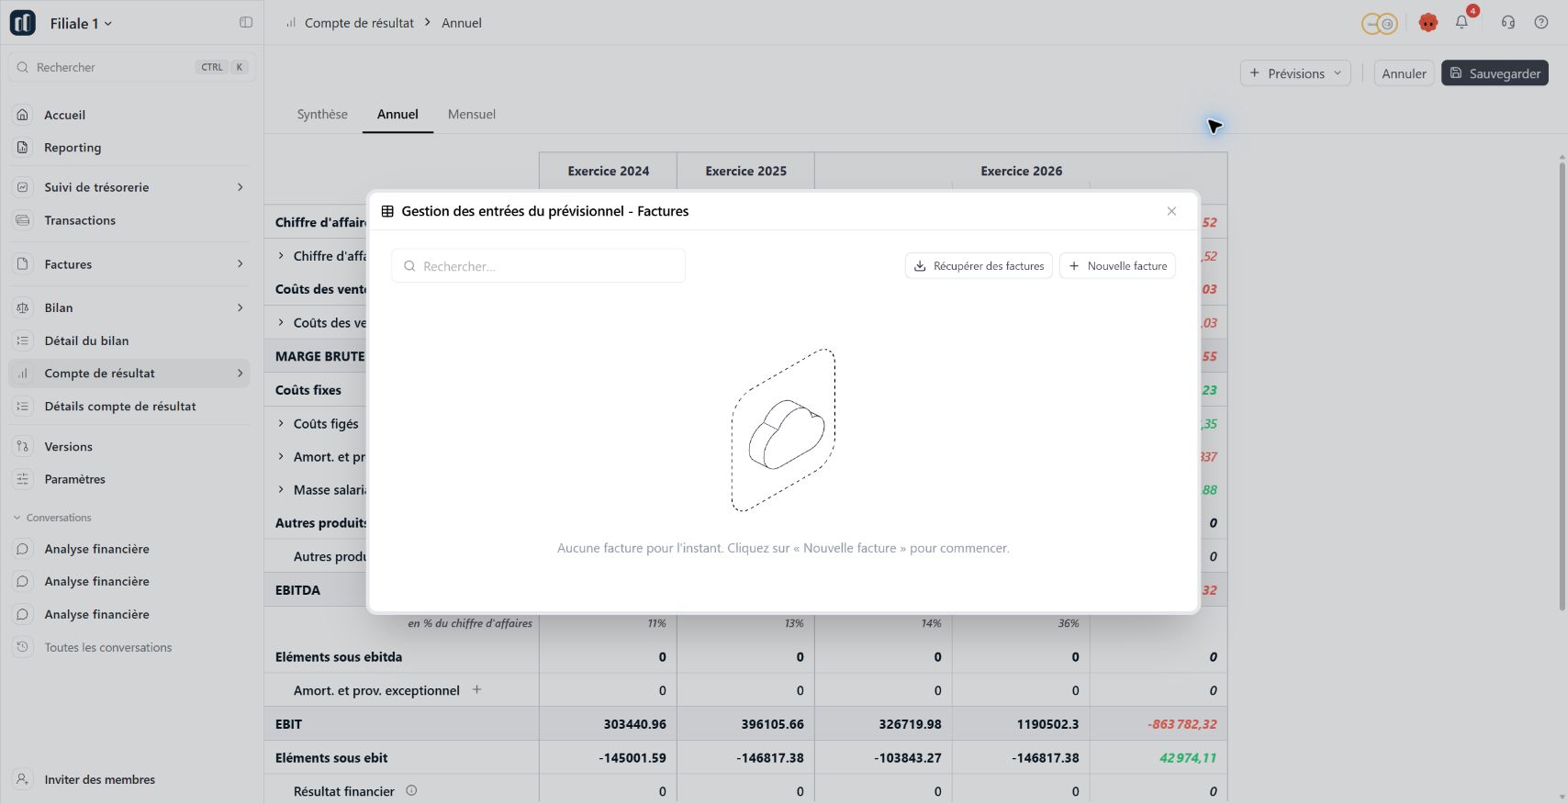Click the Sauvegarder button
The width and height of the screenshot is (1567, 804).
pos(1494,73)
